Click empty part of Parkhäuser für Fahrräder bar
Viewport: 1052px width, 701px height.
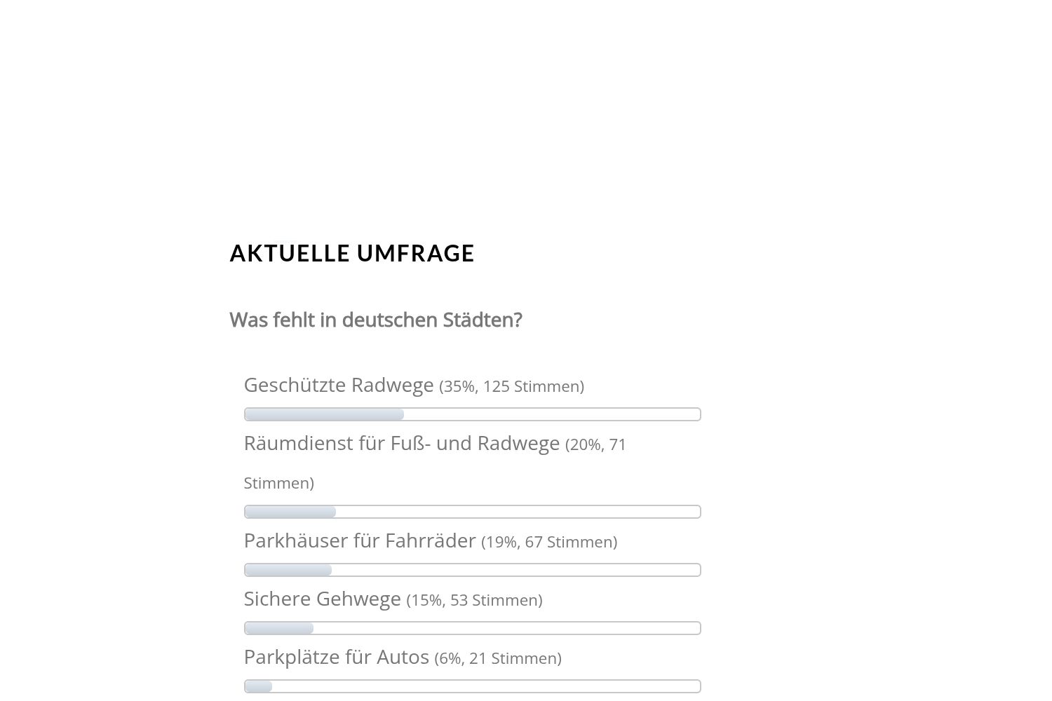click(x=515, y=570)
